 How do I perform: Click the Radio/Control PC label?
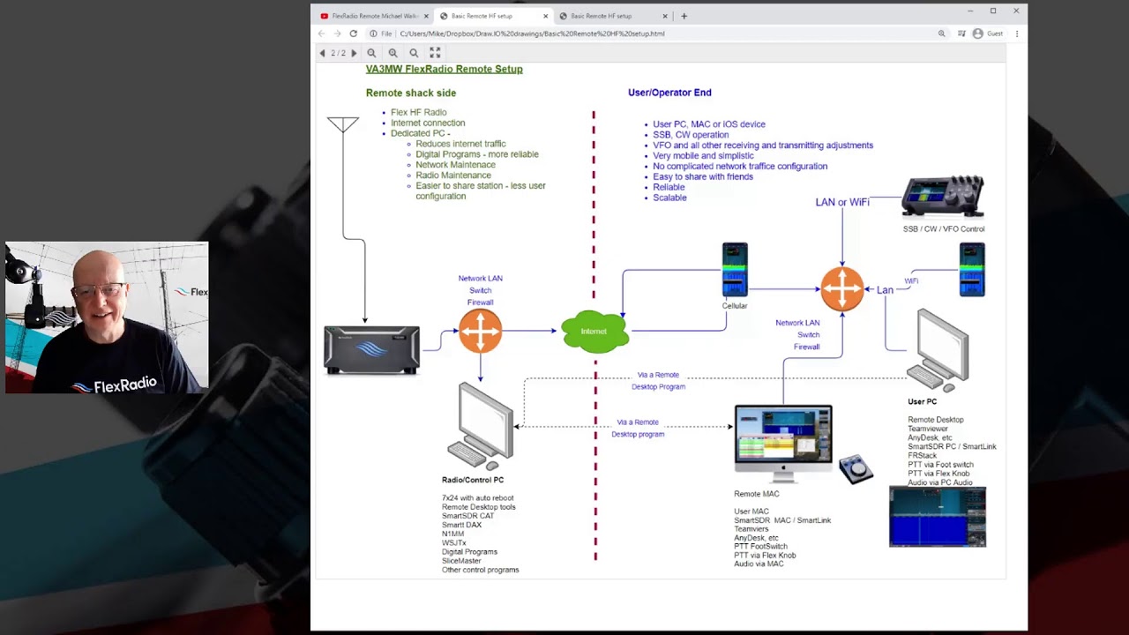click(x=473, y=480)
